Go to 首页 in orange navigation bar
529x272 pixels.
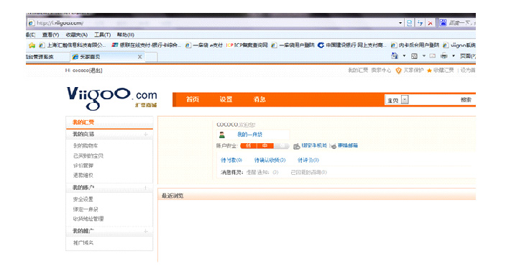coord(193,99)
